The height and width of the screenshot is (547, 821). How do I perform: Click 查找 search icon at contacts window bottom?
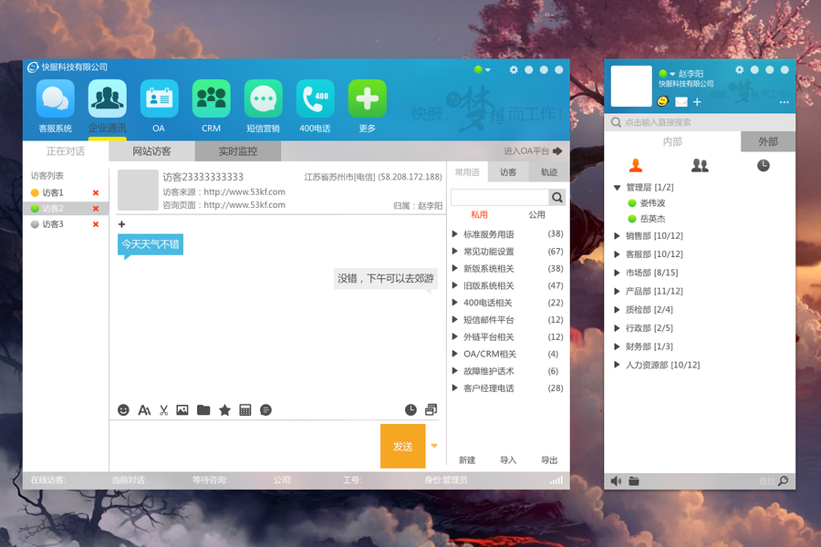pos(784,480)
